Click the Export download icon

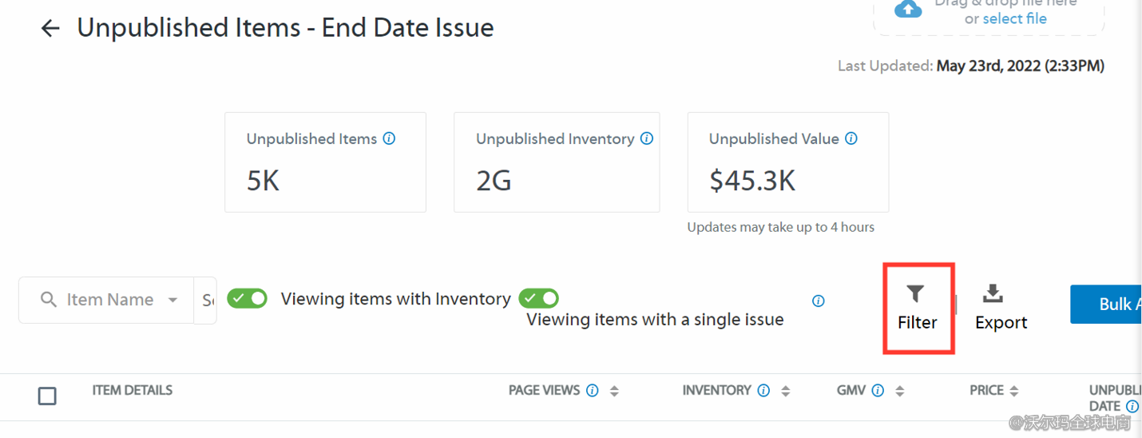(x=993, y=294)
